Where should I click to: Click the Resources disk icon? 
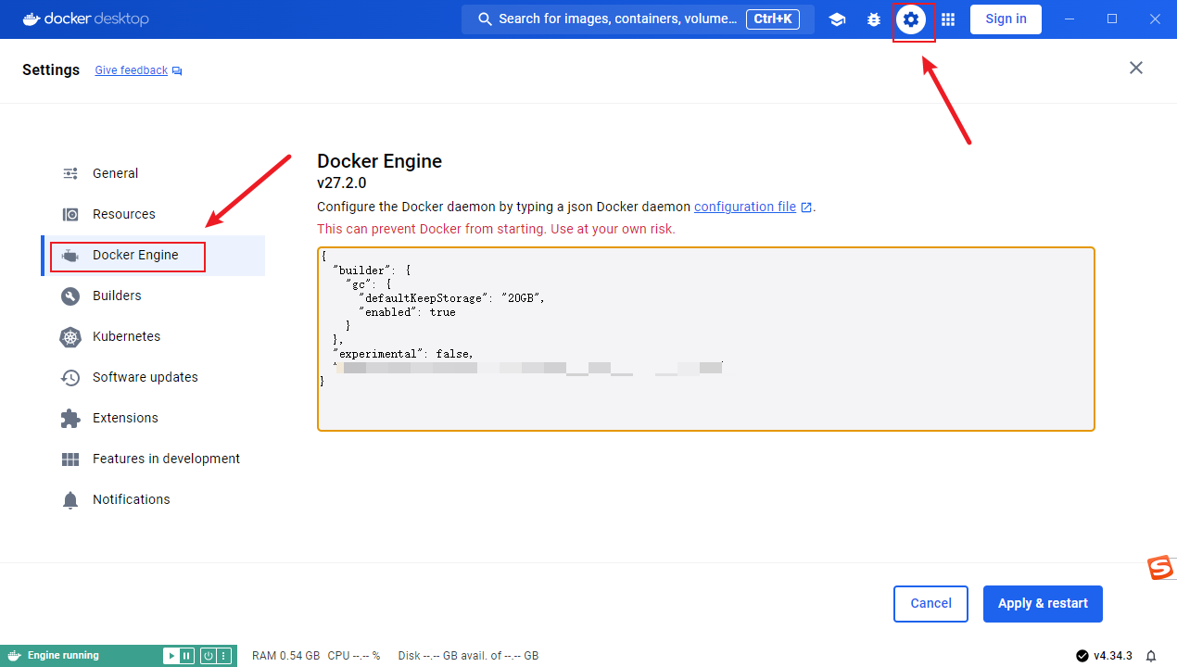[70, 214]
